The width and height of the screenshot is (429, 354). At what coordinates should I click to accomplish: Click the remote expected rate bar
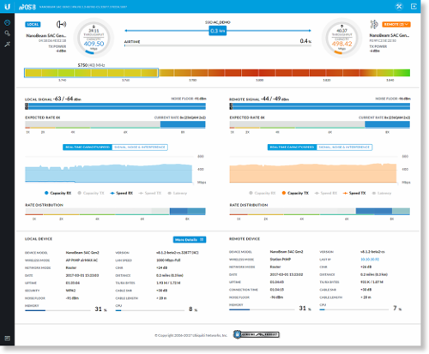pyautogui.click(x=320, y=124)
